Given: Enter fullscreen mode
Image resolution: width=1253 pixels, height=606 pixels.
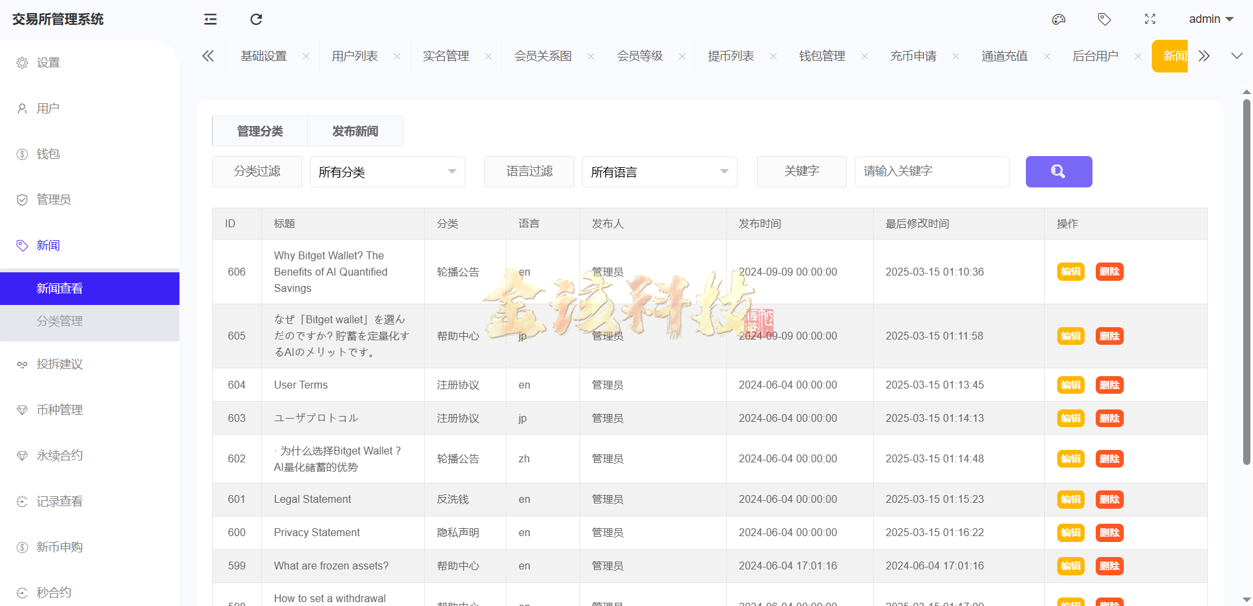Looking at the screenshot, I should (1150, 20).
